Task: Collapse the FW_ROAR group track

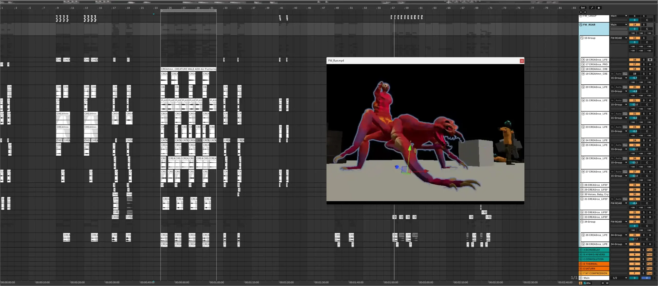Action: (x=581, y=25)
